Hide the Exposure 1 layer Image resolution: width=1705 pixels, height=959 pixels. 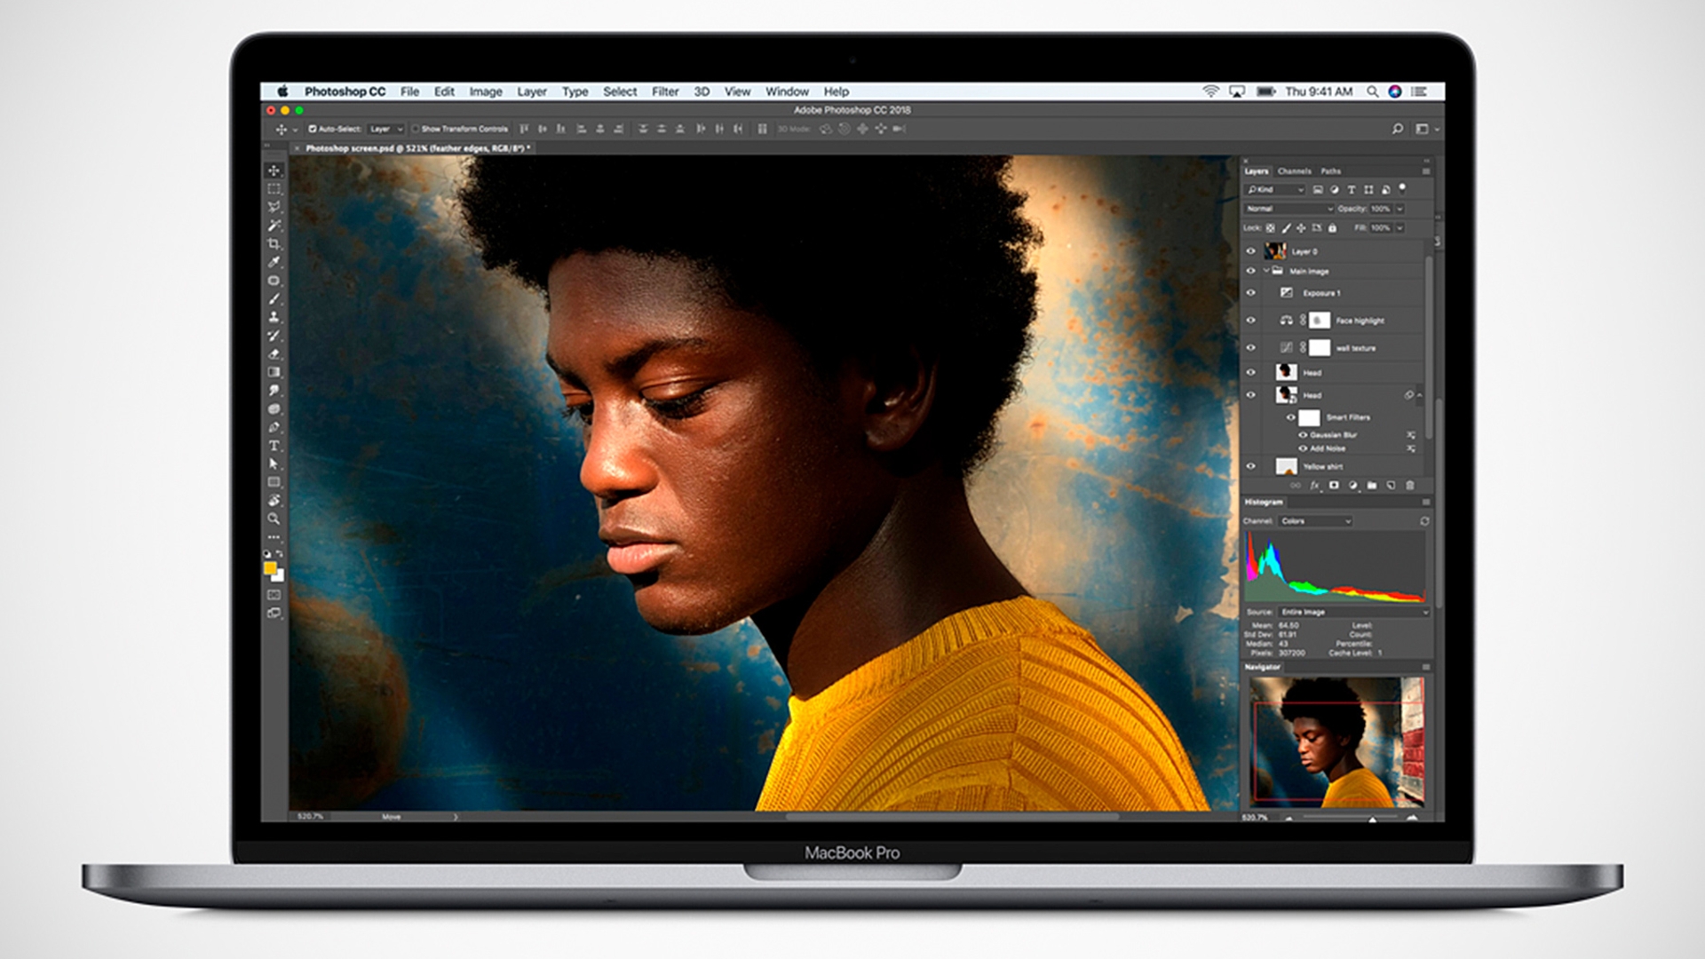point(1251,293)
